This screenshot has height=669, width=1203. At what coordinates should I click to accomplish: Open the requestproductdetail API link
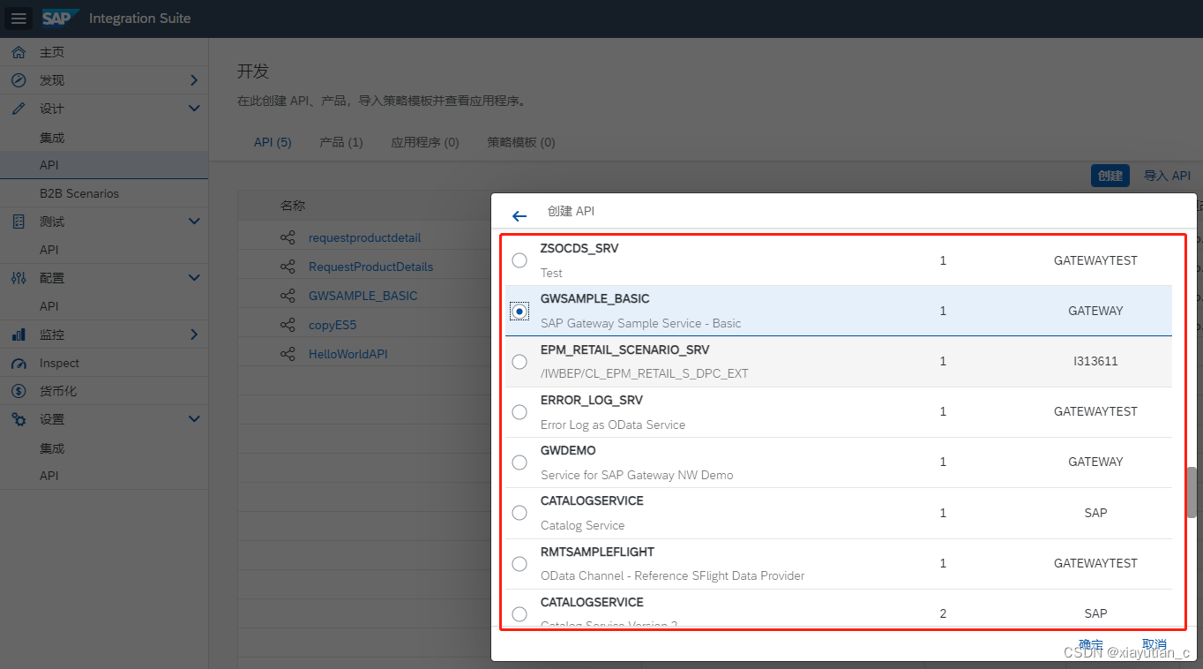(x=364, y=237)
